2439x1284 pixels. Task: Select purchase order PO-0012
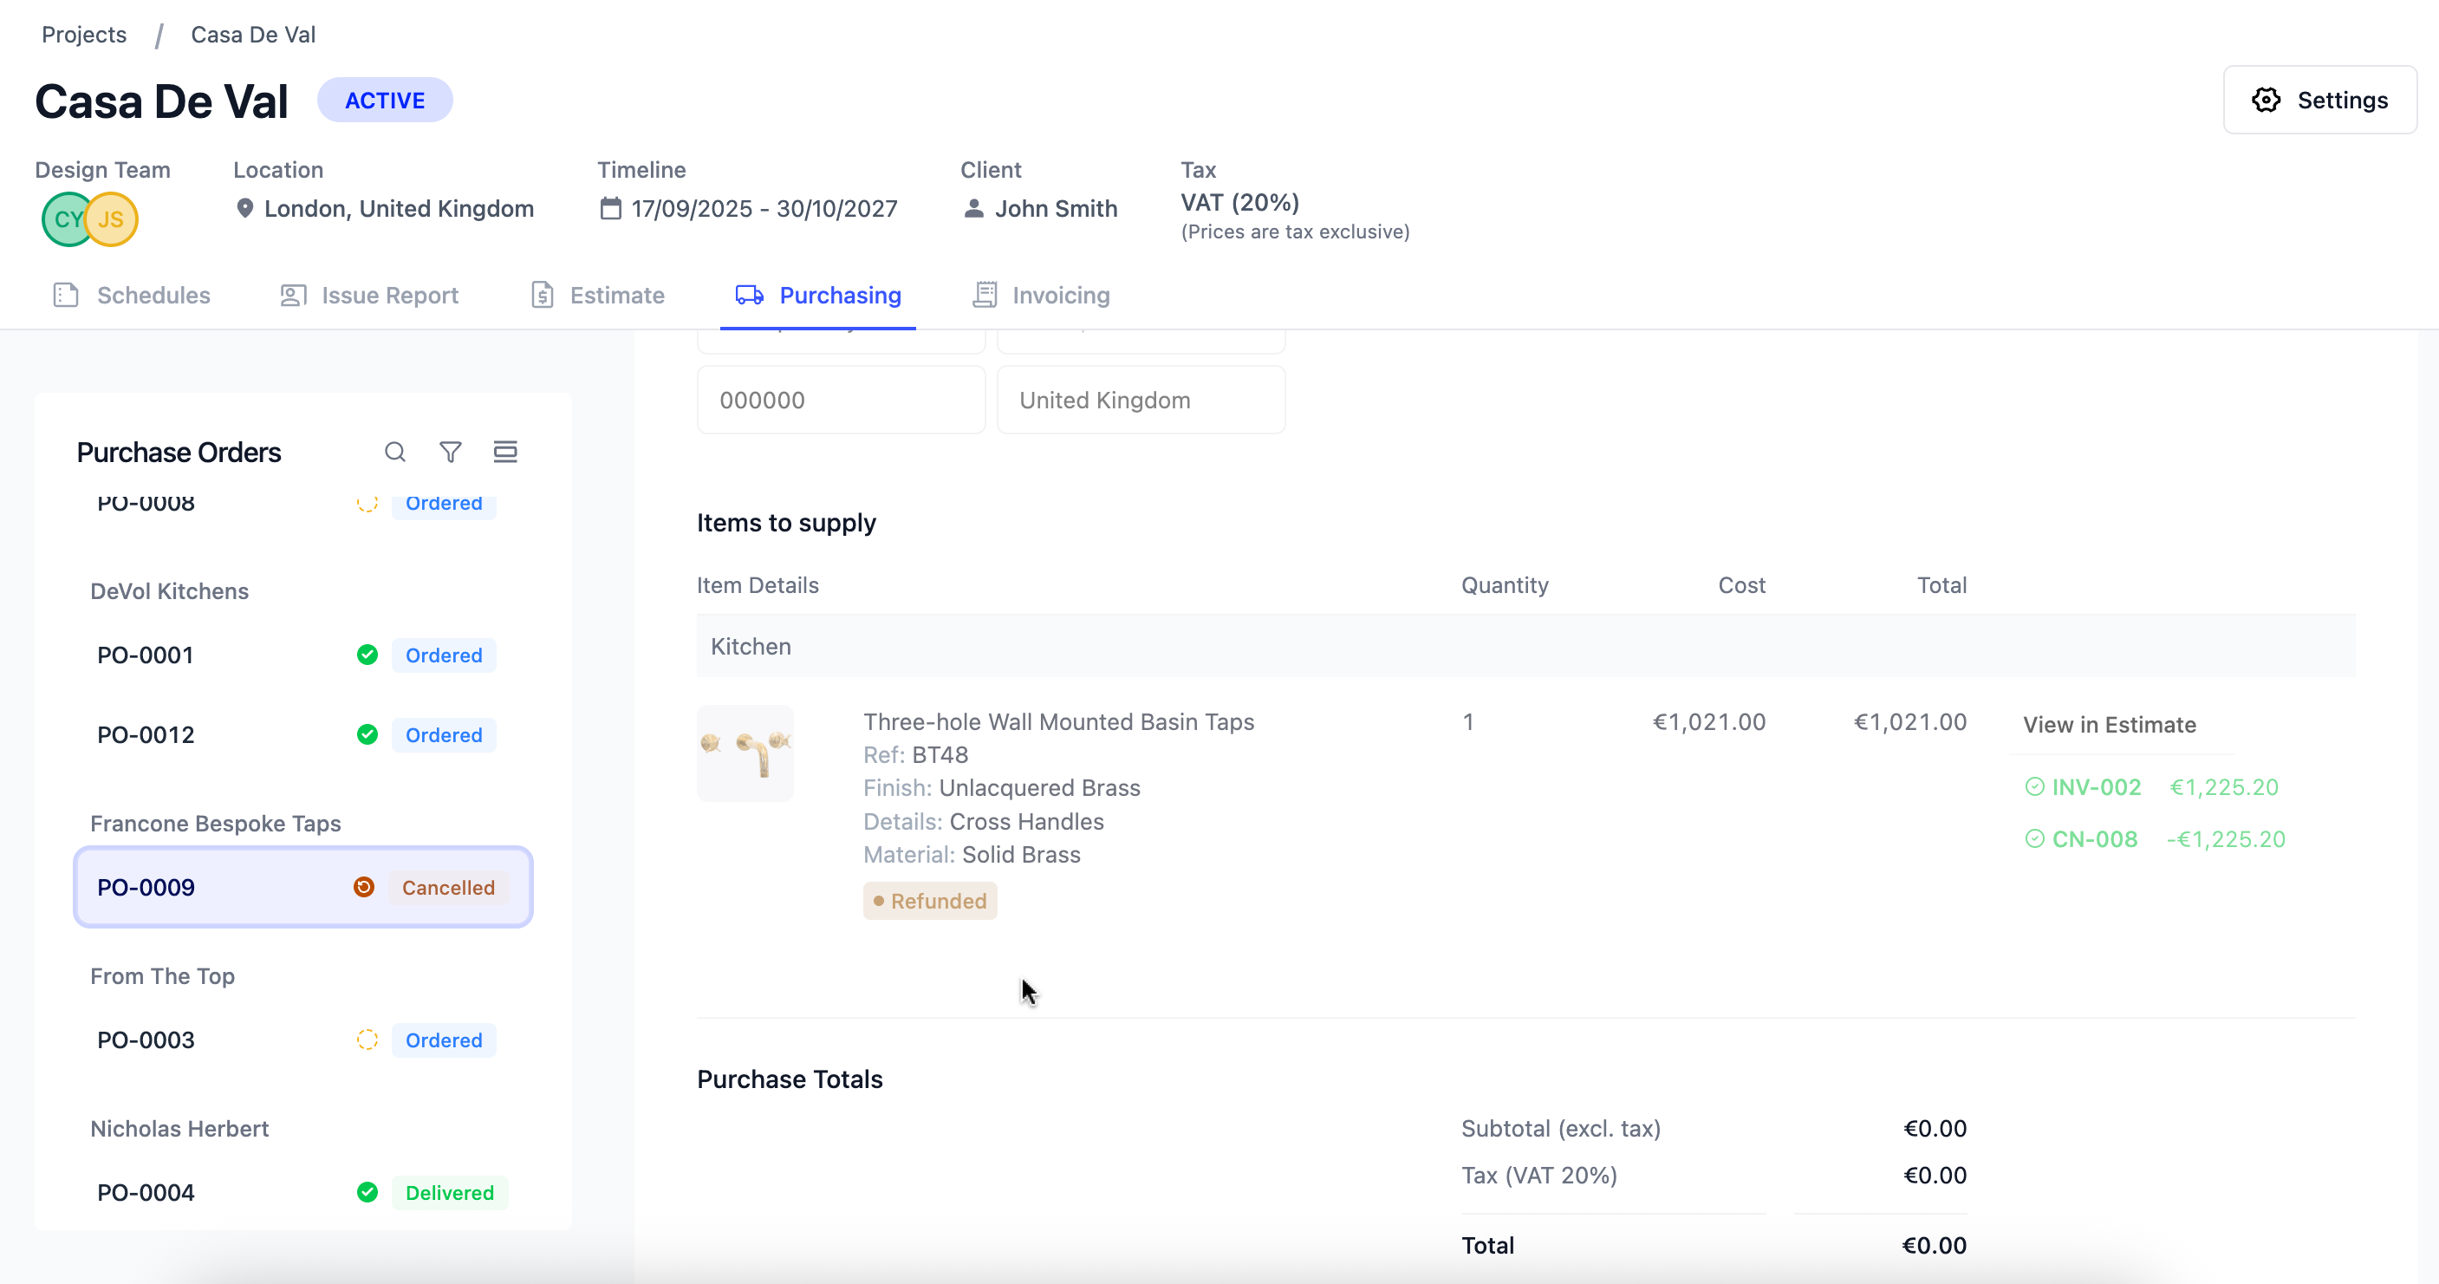coord(303,735)
